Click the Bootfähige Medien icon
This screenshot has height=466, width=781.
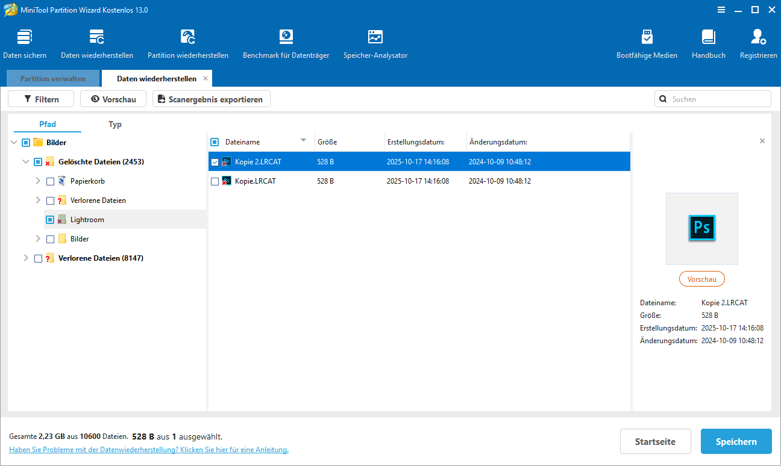(x=647, y=44)
